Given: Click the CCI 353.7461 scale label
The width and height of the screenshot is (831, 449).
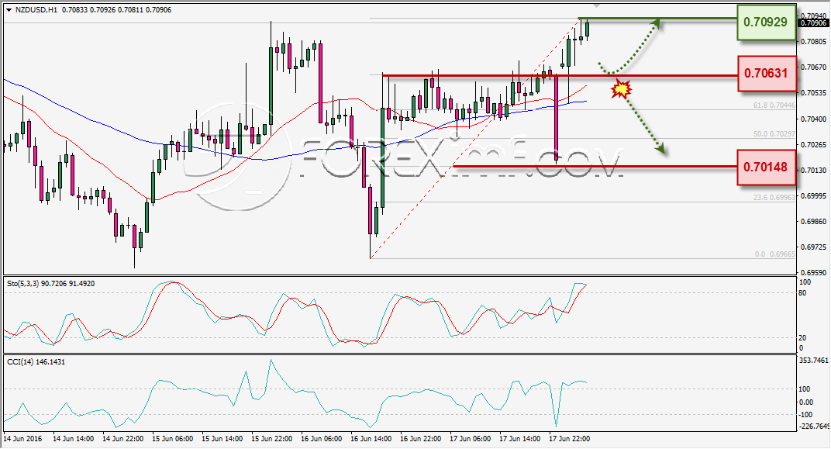Looking at the screenshot, I should point(813,360).
